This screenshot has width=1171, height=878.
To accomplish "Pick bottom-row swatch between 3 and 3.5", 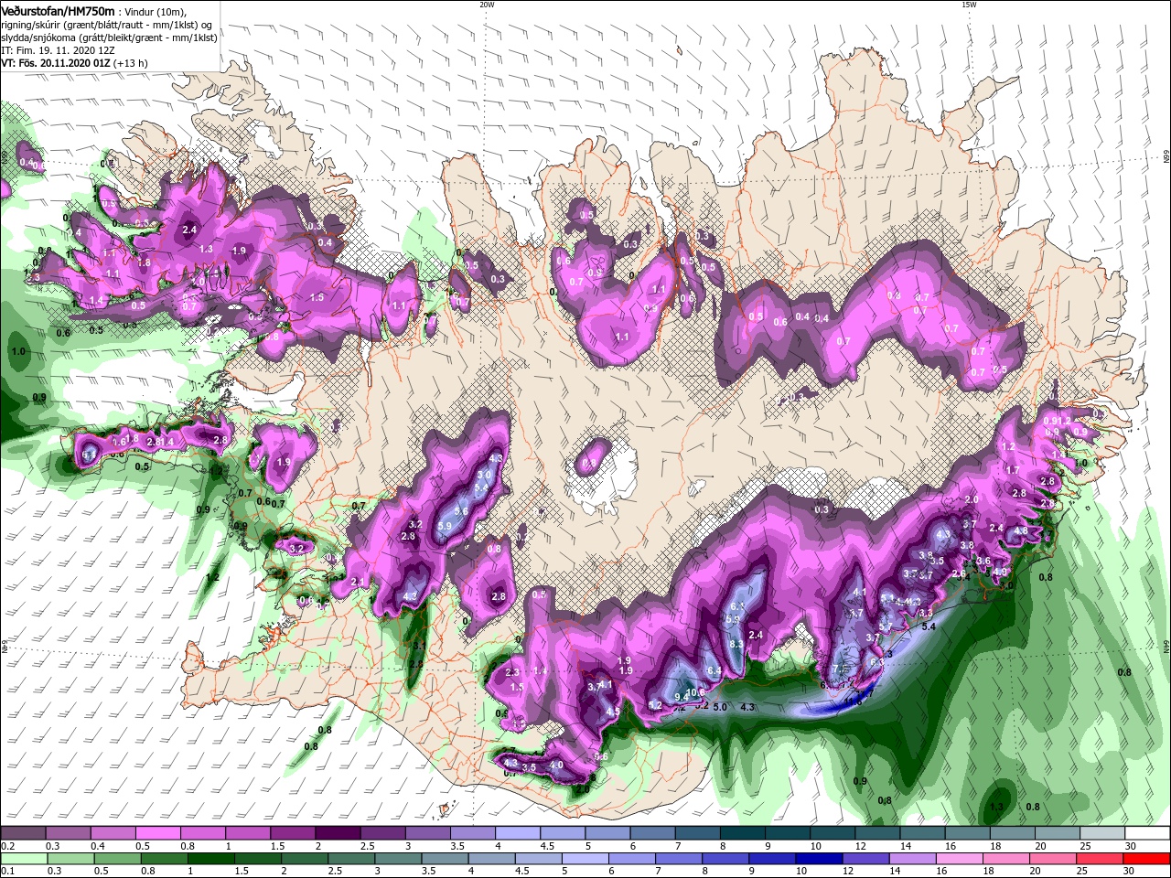I will click(x=398, y=859).
